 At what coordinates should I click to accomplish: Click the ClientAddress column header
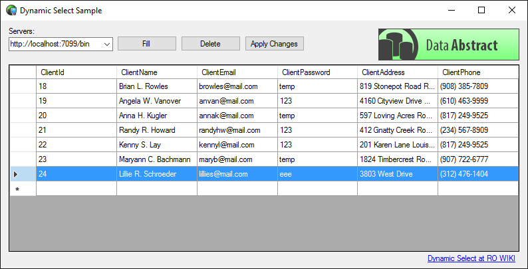[x=397, y=72]
